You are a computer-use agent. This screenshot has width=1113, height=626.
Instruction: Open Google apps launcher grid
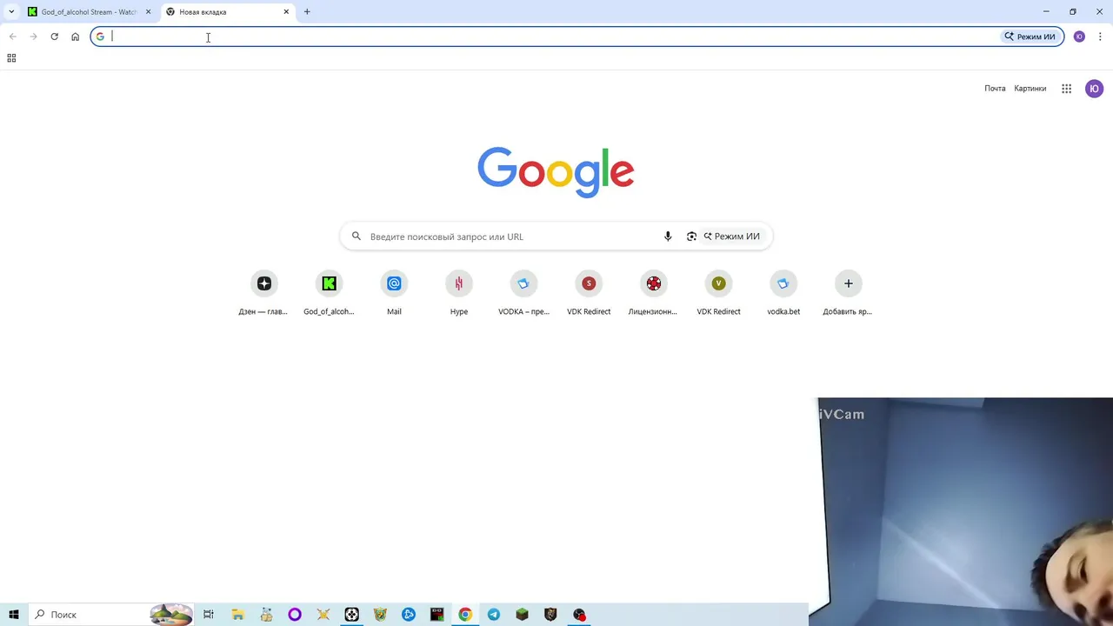coord(1066,89)
